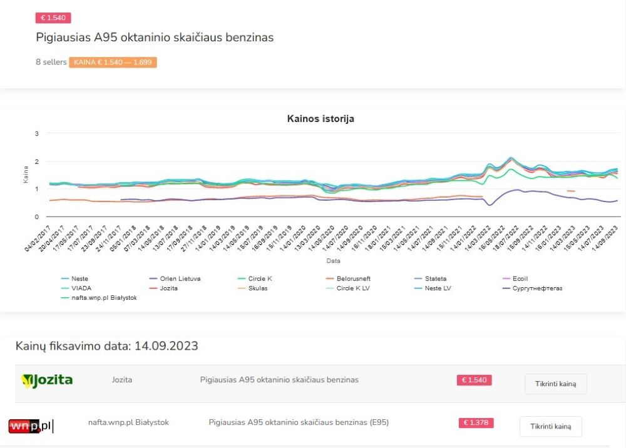Click Kainos istorija chart title
The height and width of the screenshot is (448, 626).
[x=321, y=118]
